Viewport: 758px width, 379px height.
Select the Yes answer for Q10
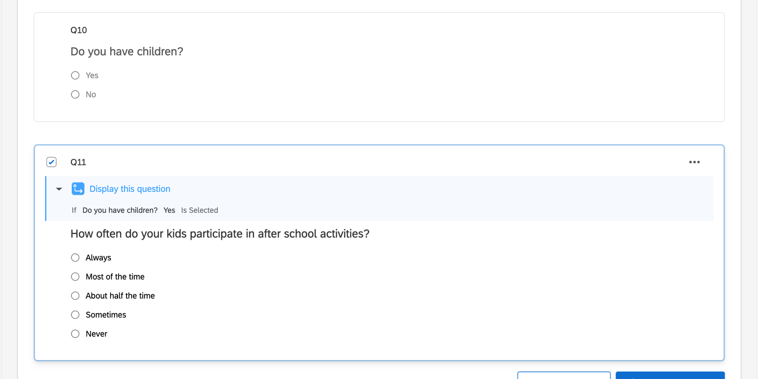[75, 75]
